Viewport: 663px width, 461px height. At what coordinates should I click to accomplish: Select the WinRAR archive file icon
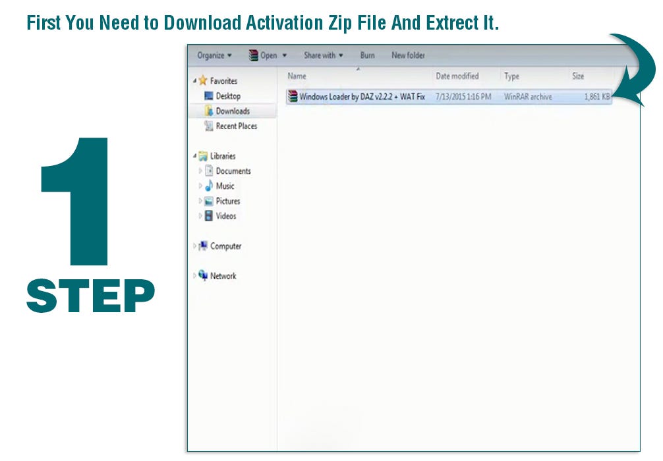coord(292,96)
